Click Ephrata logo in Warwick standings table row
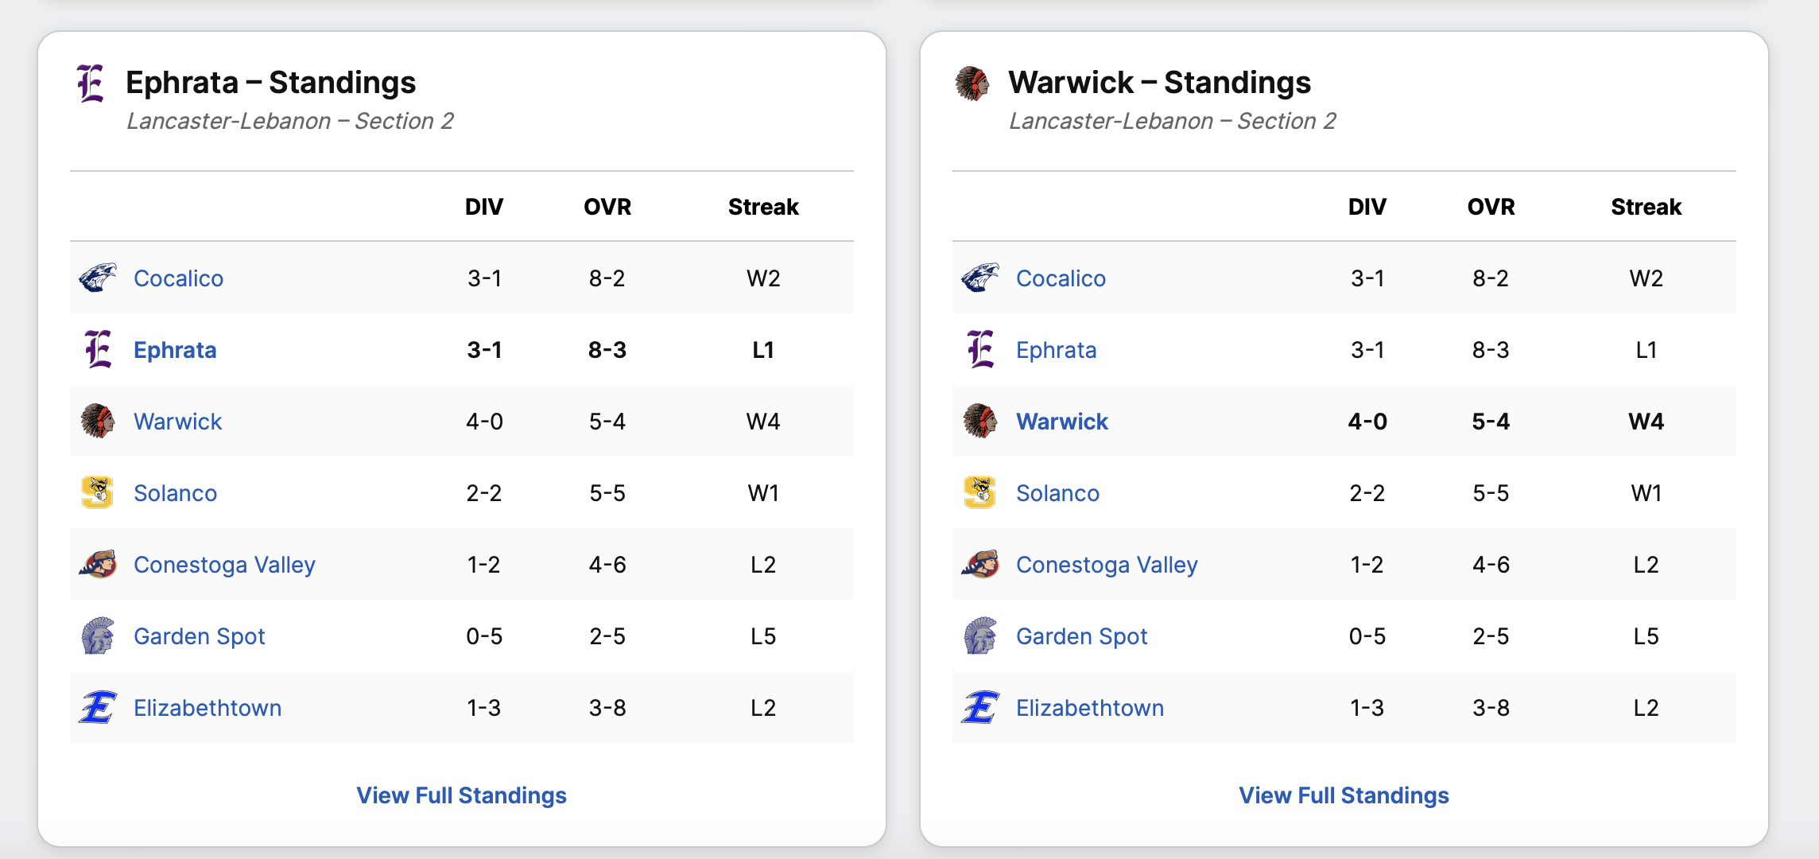The width and height of the screenshot is (1819, 859). [x=980, y=349]
